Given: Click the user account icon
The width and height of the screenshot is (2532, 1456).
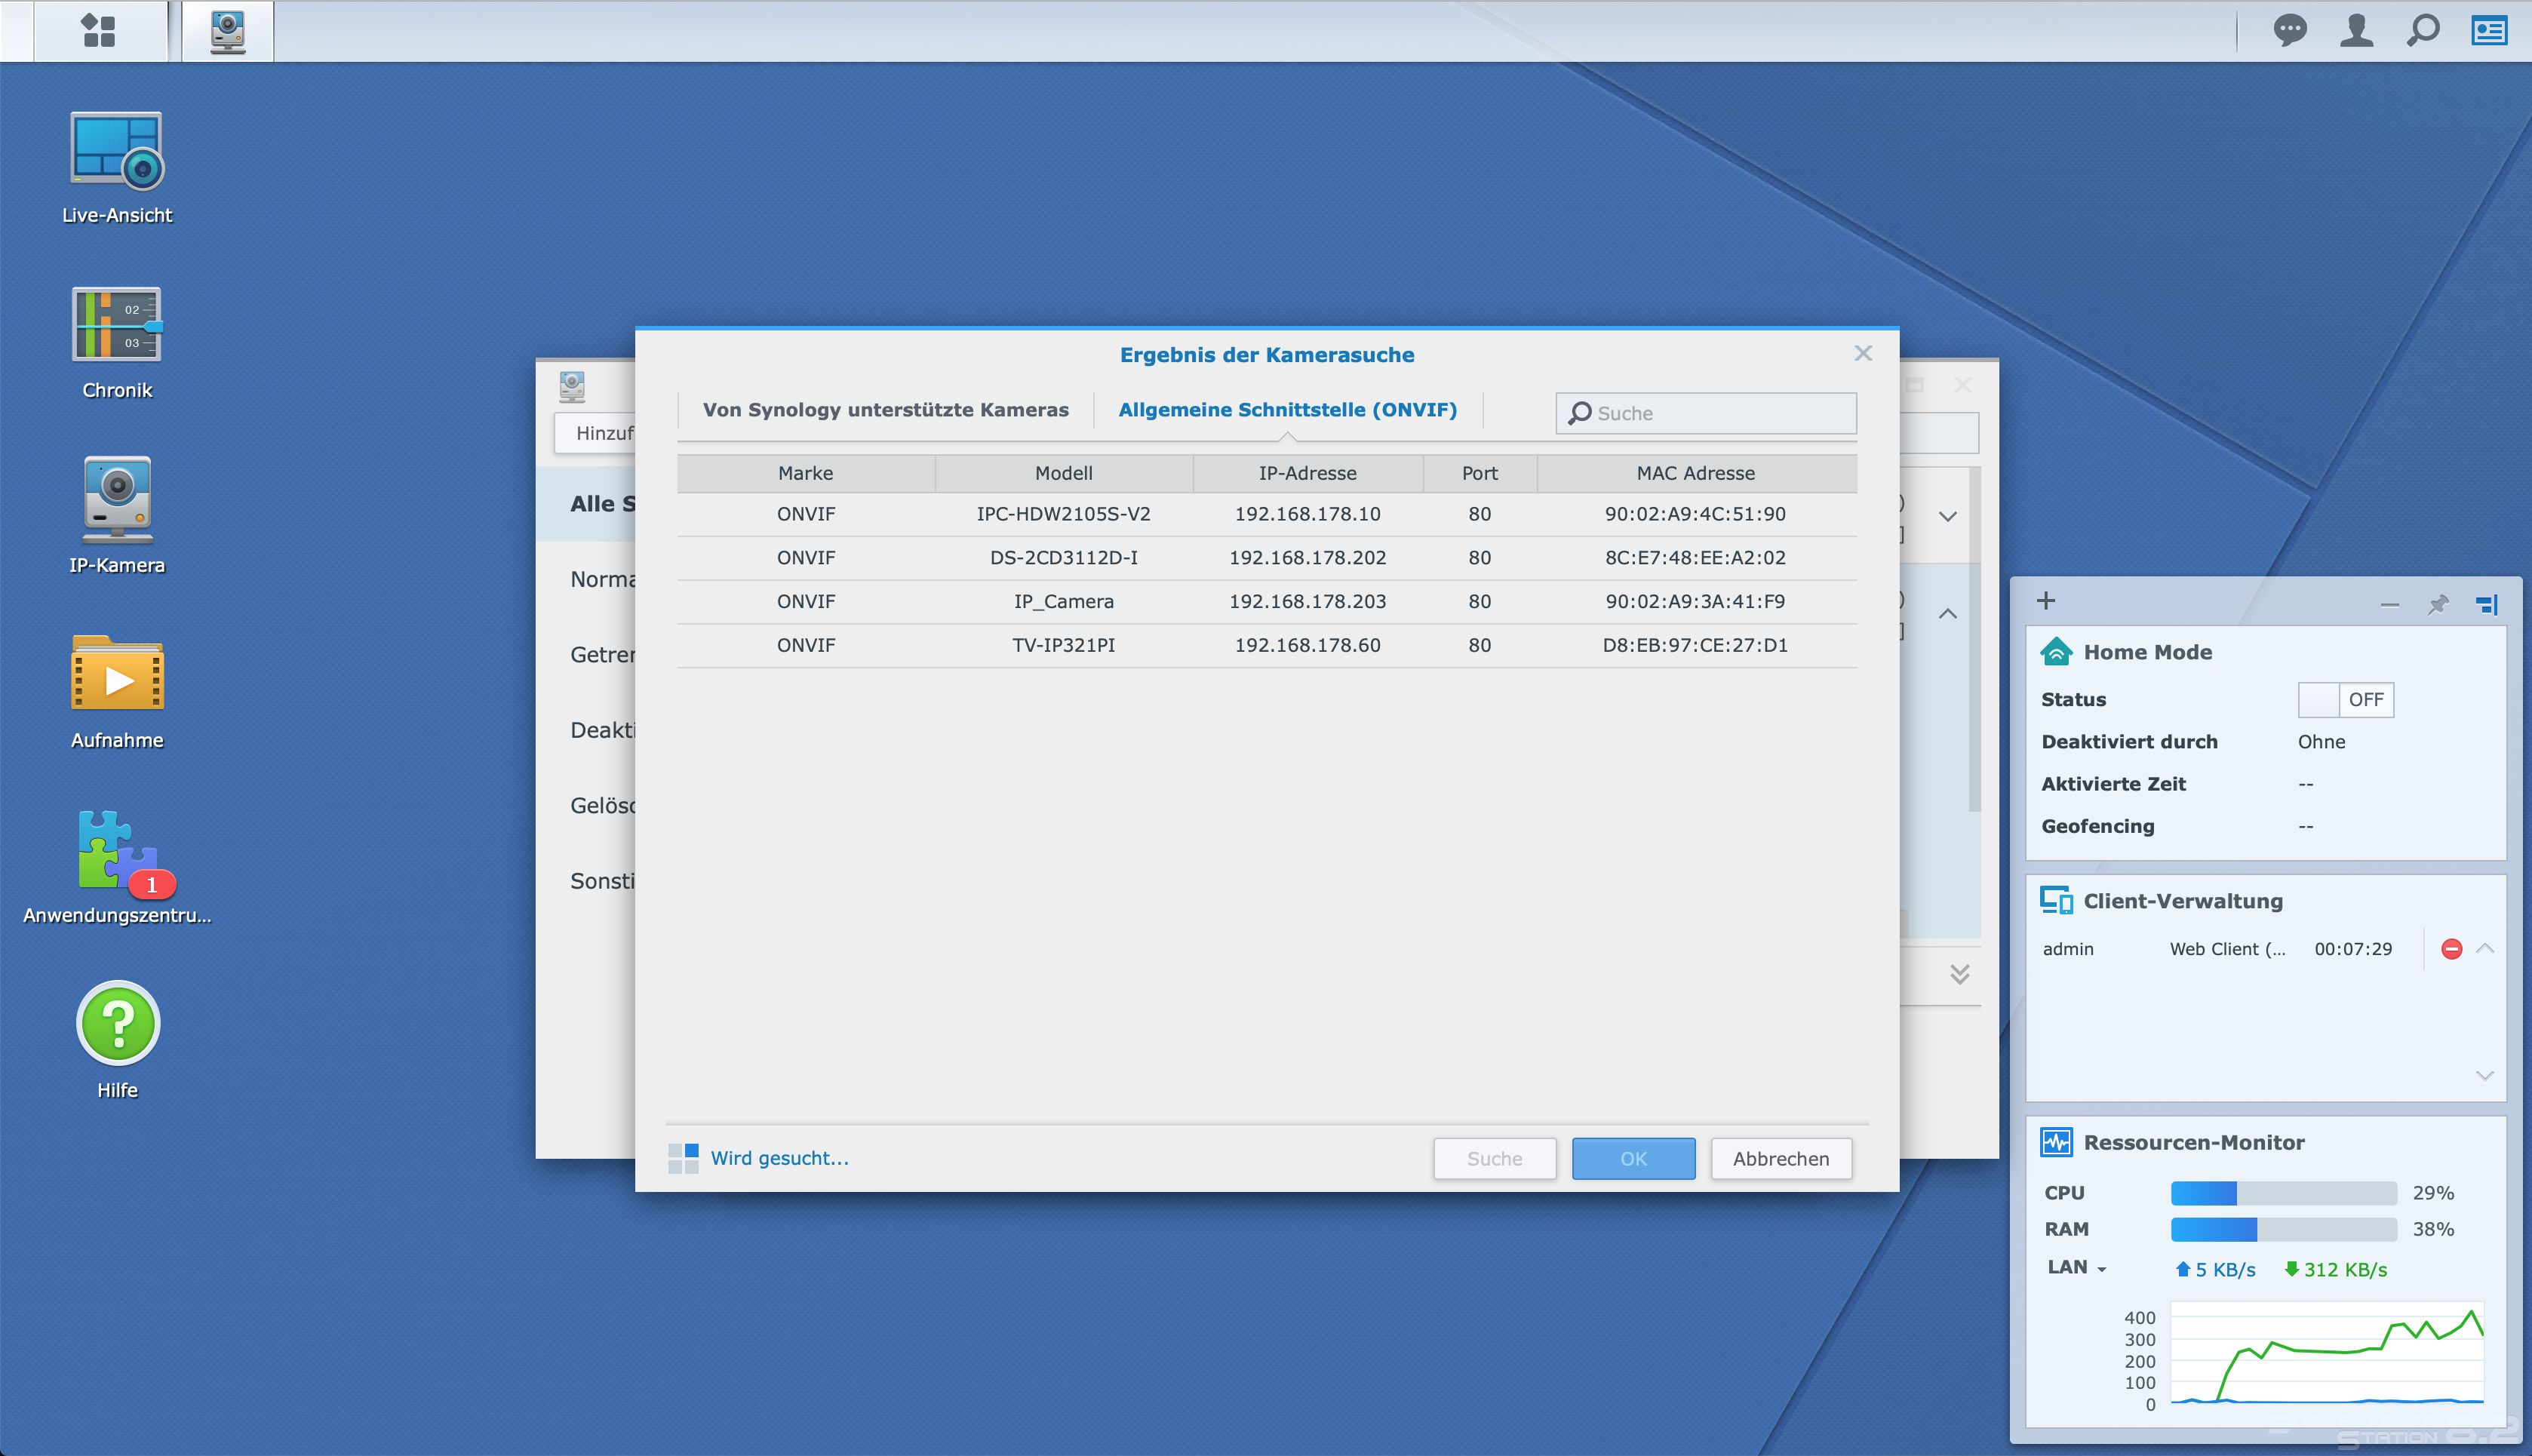Looking at the screenshot, I should click(2355, 30).
